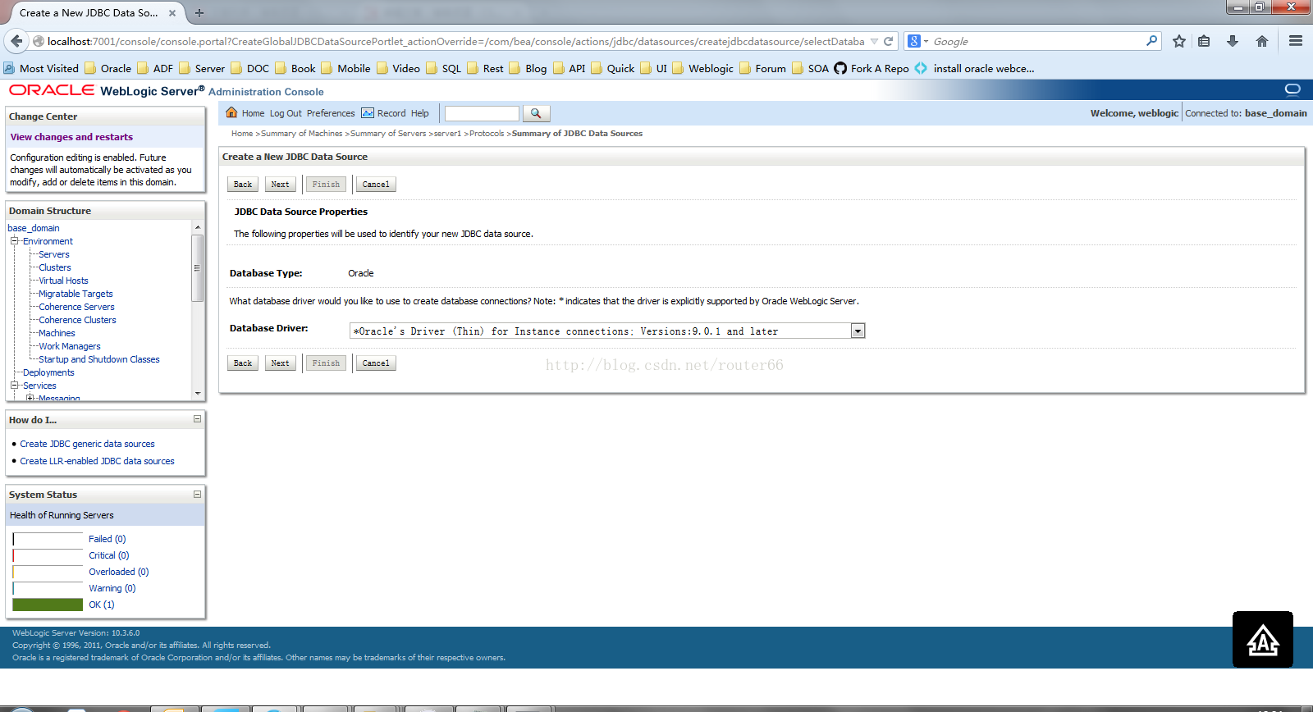This screenshot has width=1313, height=712.
Task: Click the console search input field
Action: 482,113
